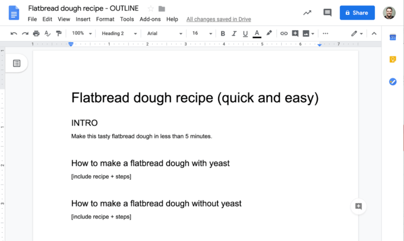Open Google Calendar in side panel

(x=393, y=37)
